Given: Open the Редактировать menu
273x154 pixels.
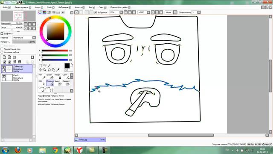Looking at the screenshot, I should click(x=23, y=7).
